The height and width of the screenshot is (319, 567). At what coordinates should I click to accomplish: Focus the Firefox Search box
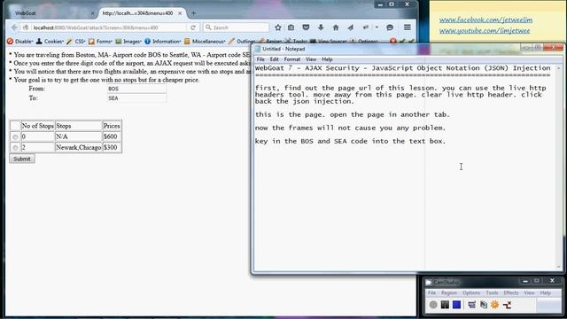(237, 27)
